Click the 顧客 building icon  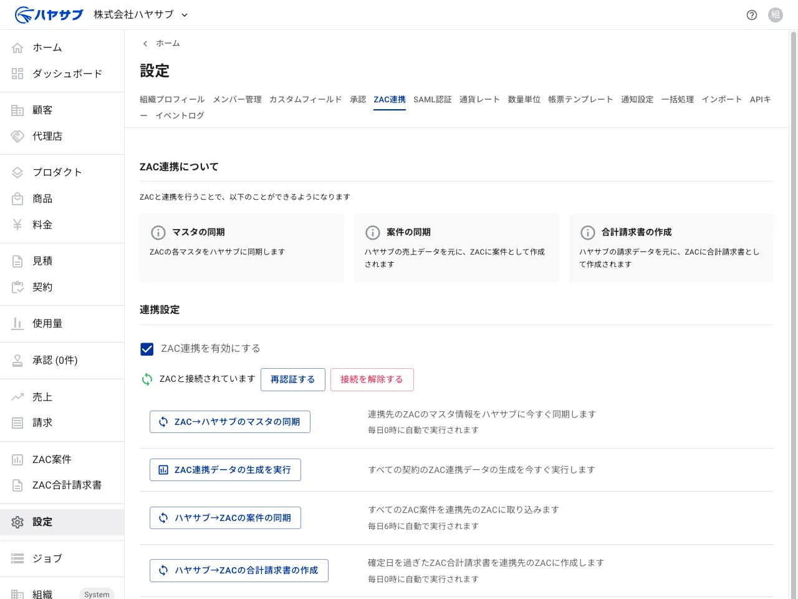[17, 110]
